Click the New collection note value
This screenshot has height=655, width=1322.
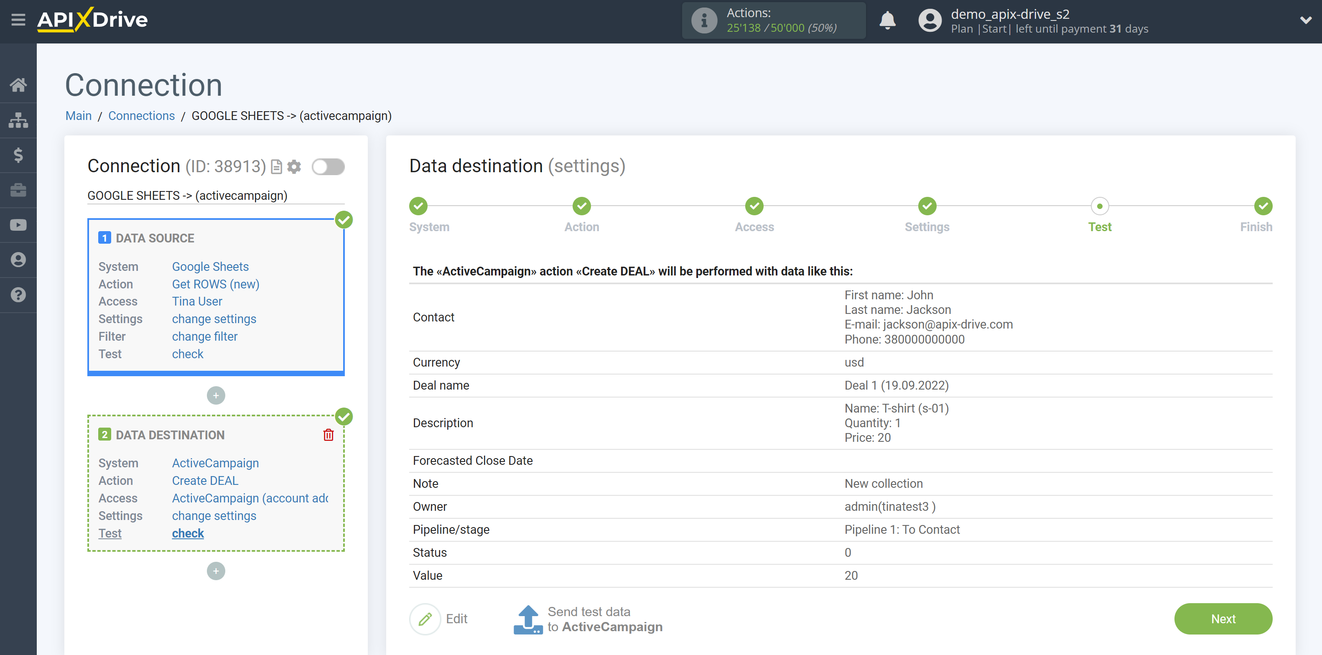tap(884, 484)
